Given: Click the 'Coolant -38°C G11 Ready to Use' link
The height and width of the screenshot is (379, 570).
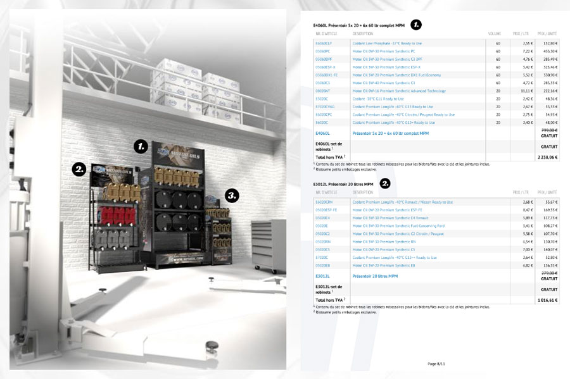Looking at the screenshot, I should 378,99.
